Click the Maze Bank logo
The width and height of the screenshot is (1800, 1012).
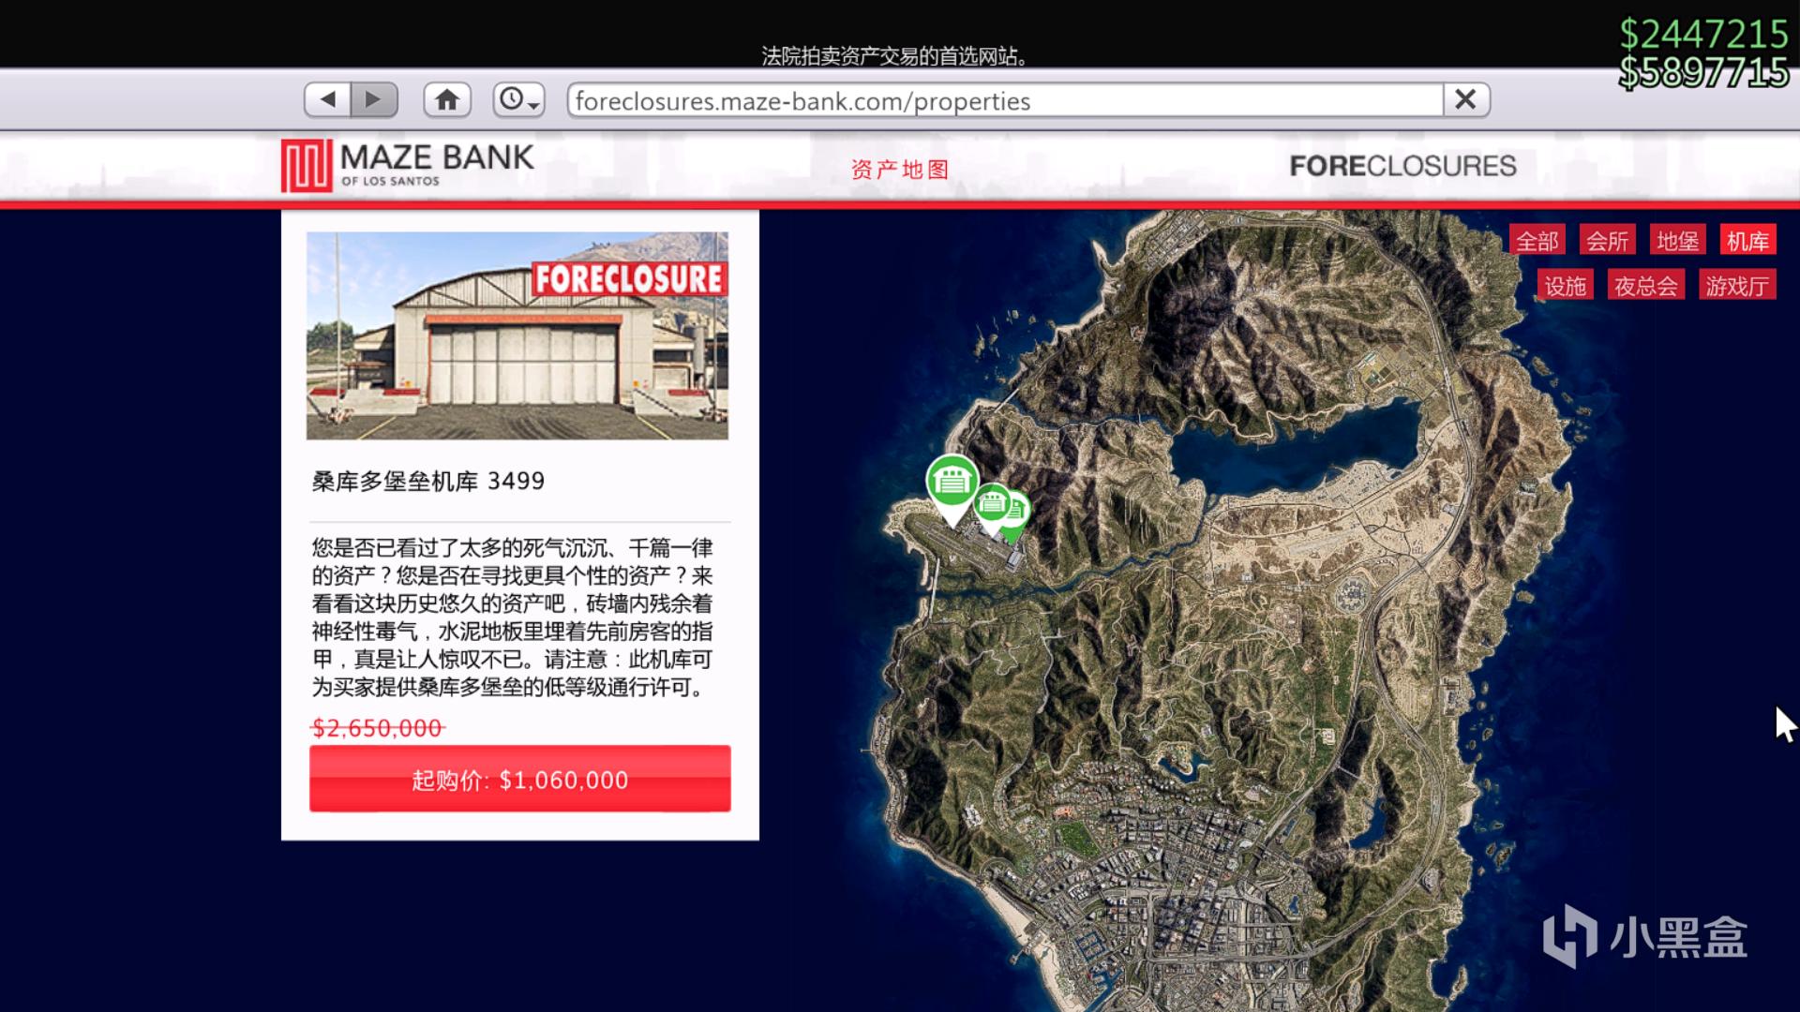point(408,165)
